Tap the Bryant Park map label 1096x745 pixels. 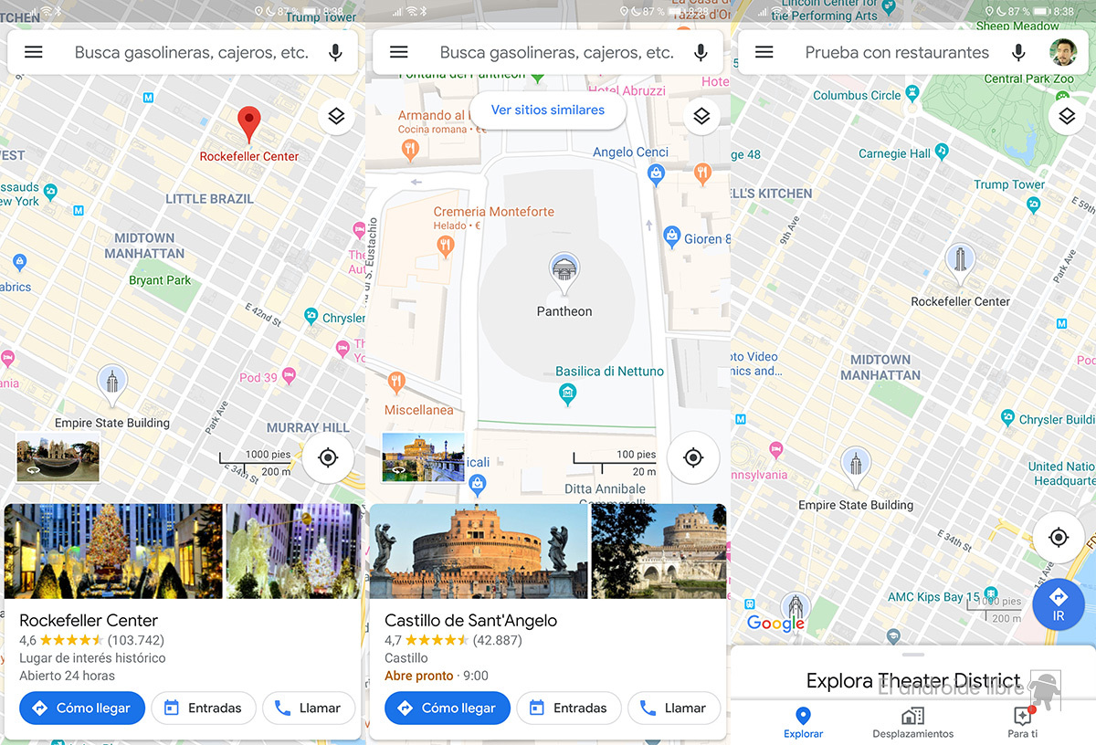161,280
